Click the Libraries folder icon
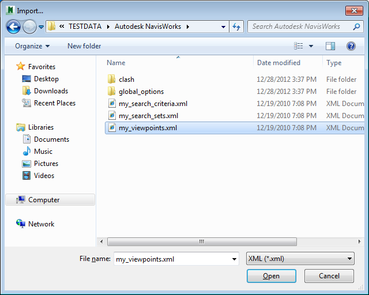369x295 pixels. [x=21, y=127]
